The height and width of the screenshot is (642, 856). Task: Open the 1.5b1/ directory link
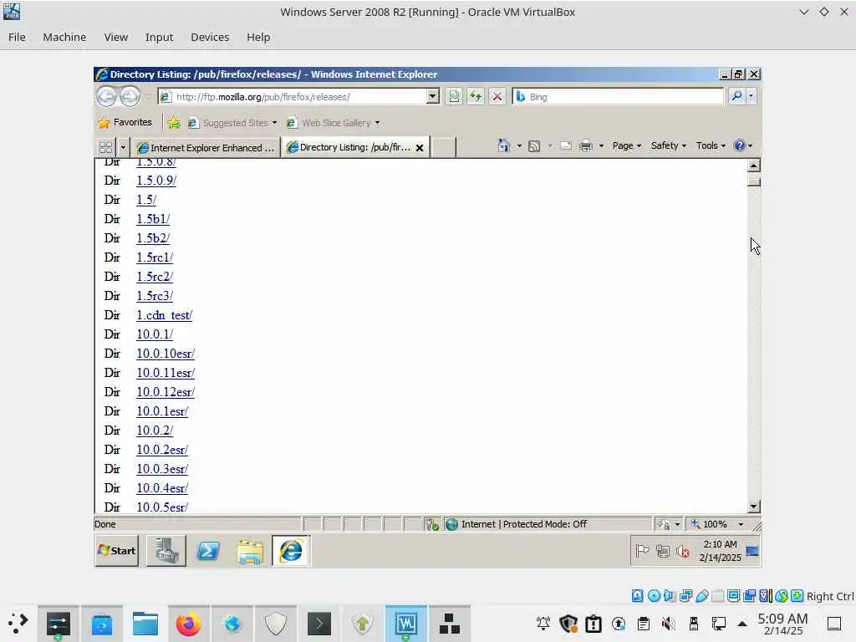click(x=153, y=219)
